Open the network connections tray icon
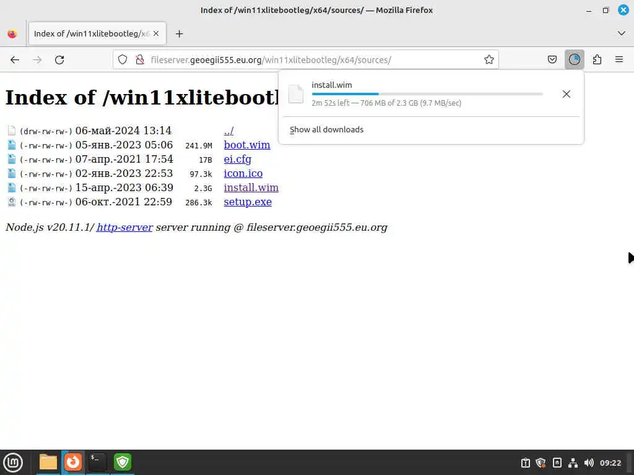This screenshot has height=475, width=634. [573, 463]
